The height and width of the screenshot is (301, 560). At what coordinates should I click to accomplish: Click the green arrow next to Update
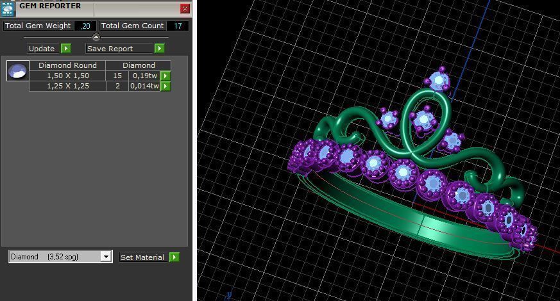(x=66, y=49)
